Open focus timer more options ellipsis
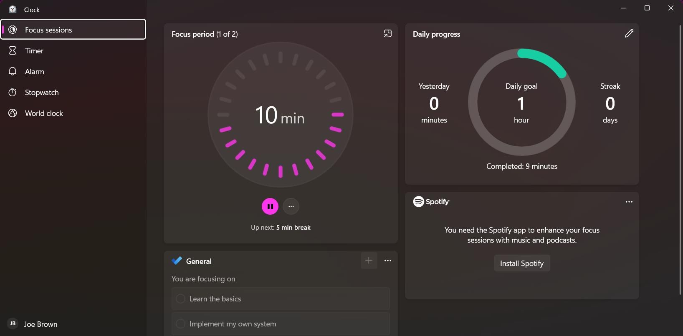This screenshot has height=336, width=683. click(x=291, y=206)
